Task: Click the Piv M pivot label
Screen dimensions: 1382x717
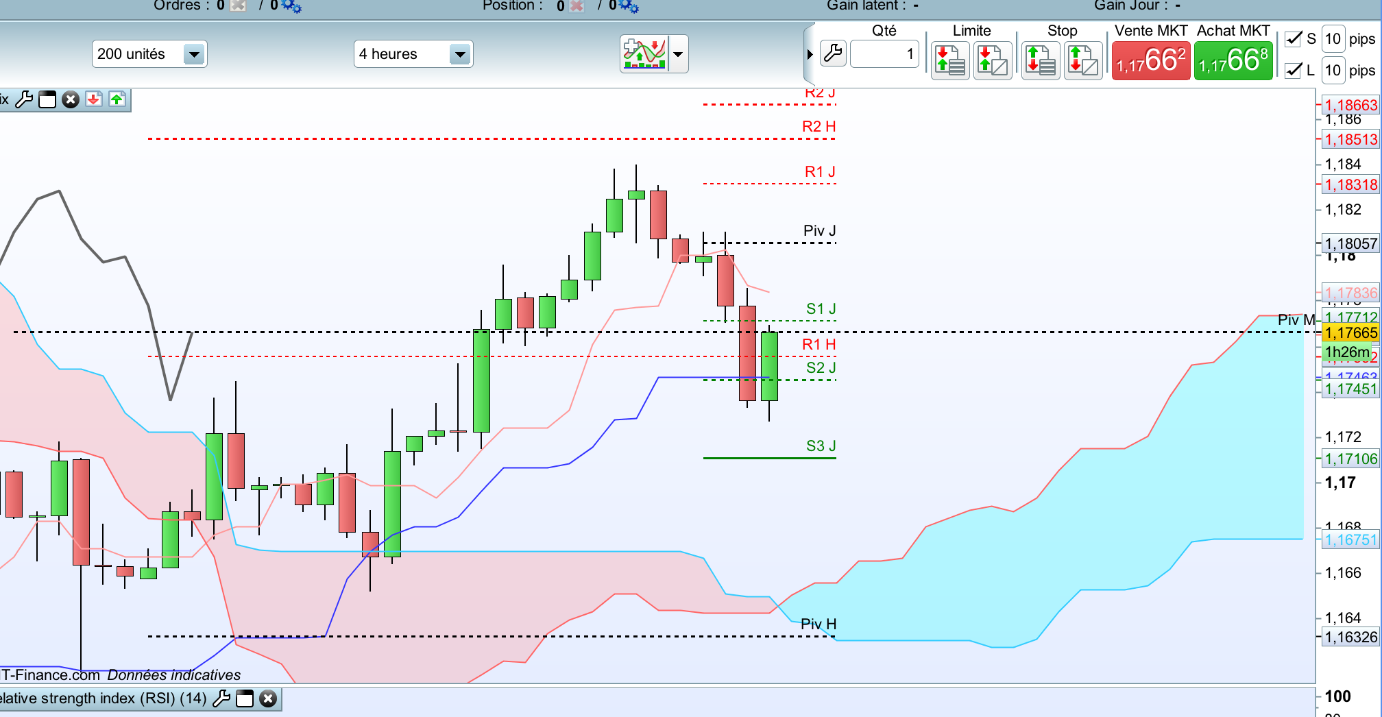Action: (1297, 320)
